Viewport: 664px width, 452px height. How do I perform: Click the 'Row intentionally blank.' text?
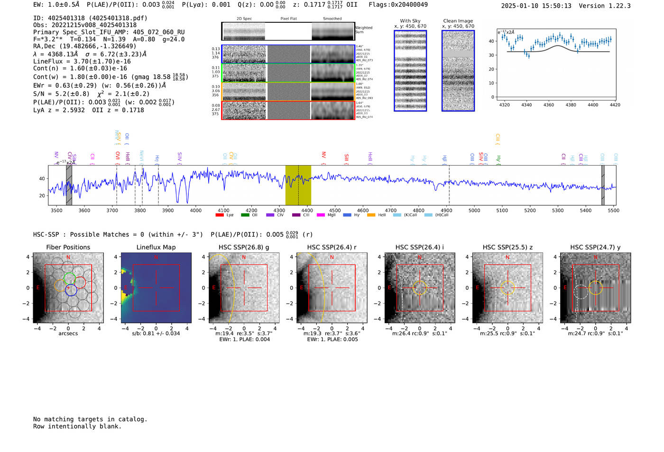[x=77, y=426]
